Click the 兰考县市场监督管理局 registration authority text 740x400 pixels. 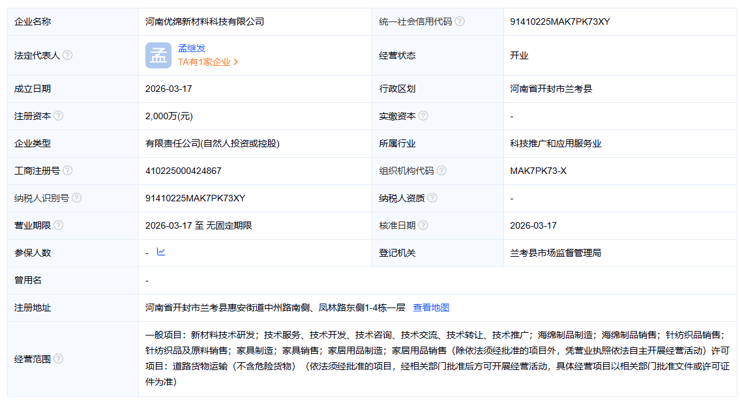(555, 253)
